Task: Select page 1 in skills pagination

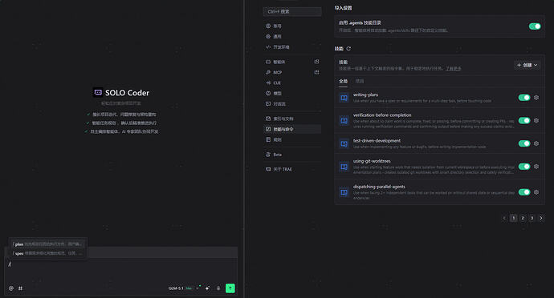Action: (x=513, y=219)
